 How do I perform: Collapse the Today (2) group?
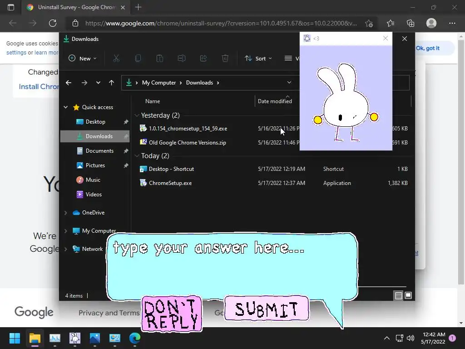click(137, 156)
